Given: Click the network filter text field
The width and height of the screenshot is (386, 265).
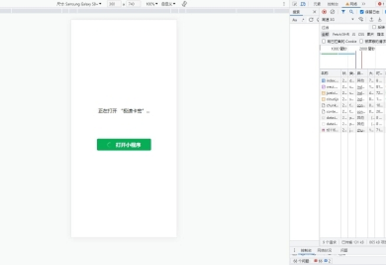Looking at the screenshot, I should [345, 27].
